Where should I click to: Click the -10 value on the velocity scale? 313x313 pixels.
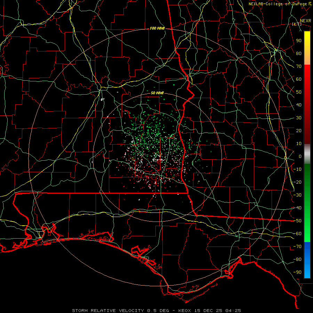click(297, 169)
